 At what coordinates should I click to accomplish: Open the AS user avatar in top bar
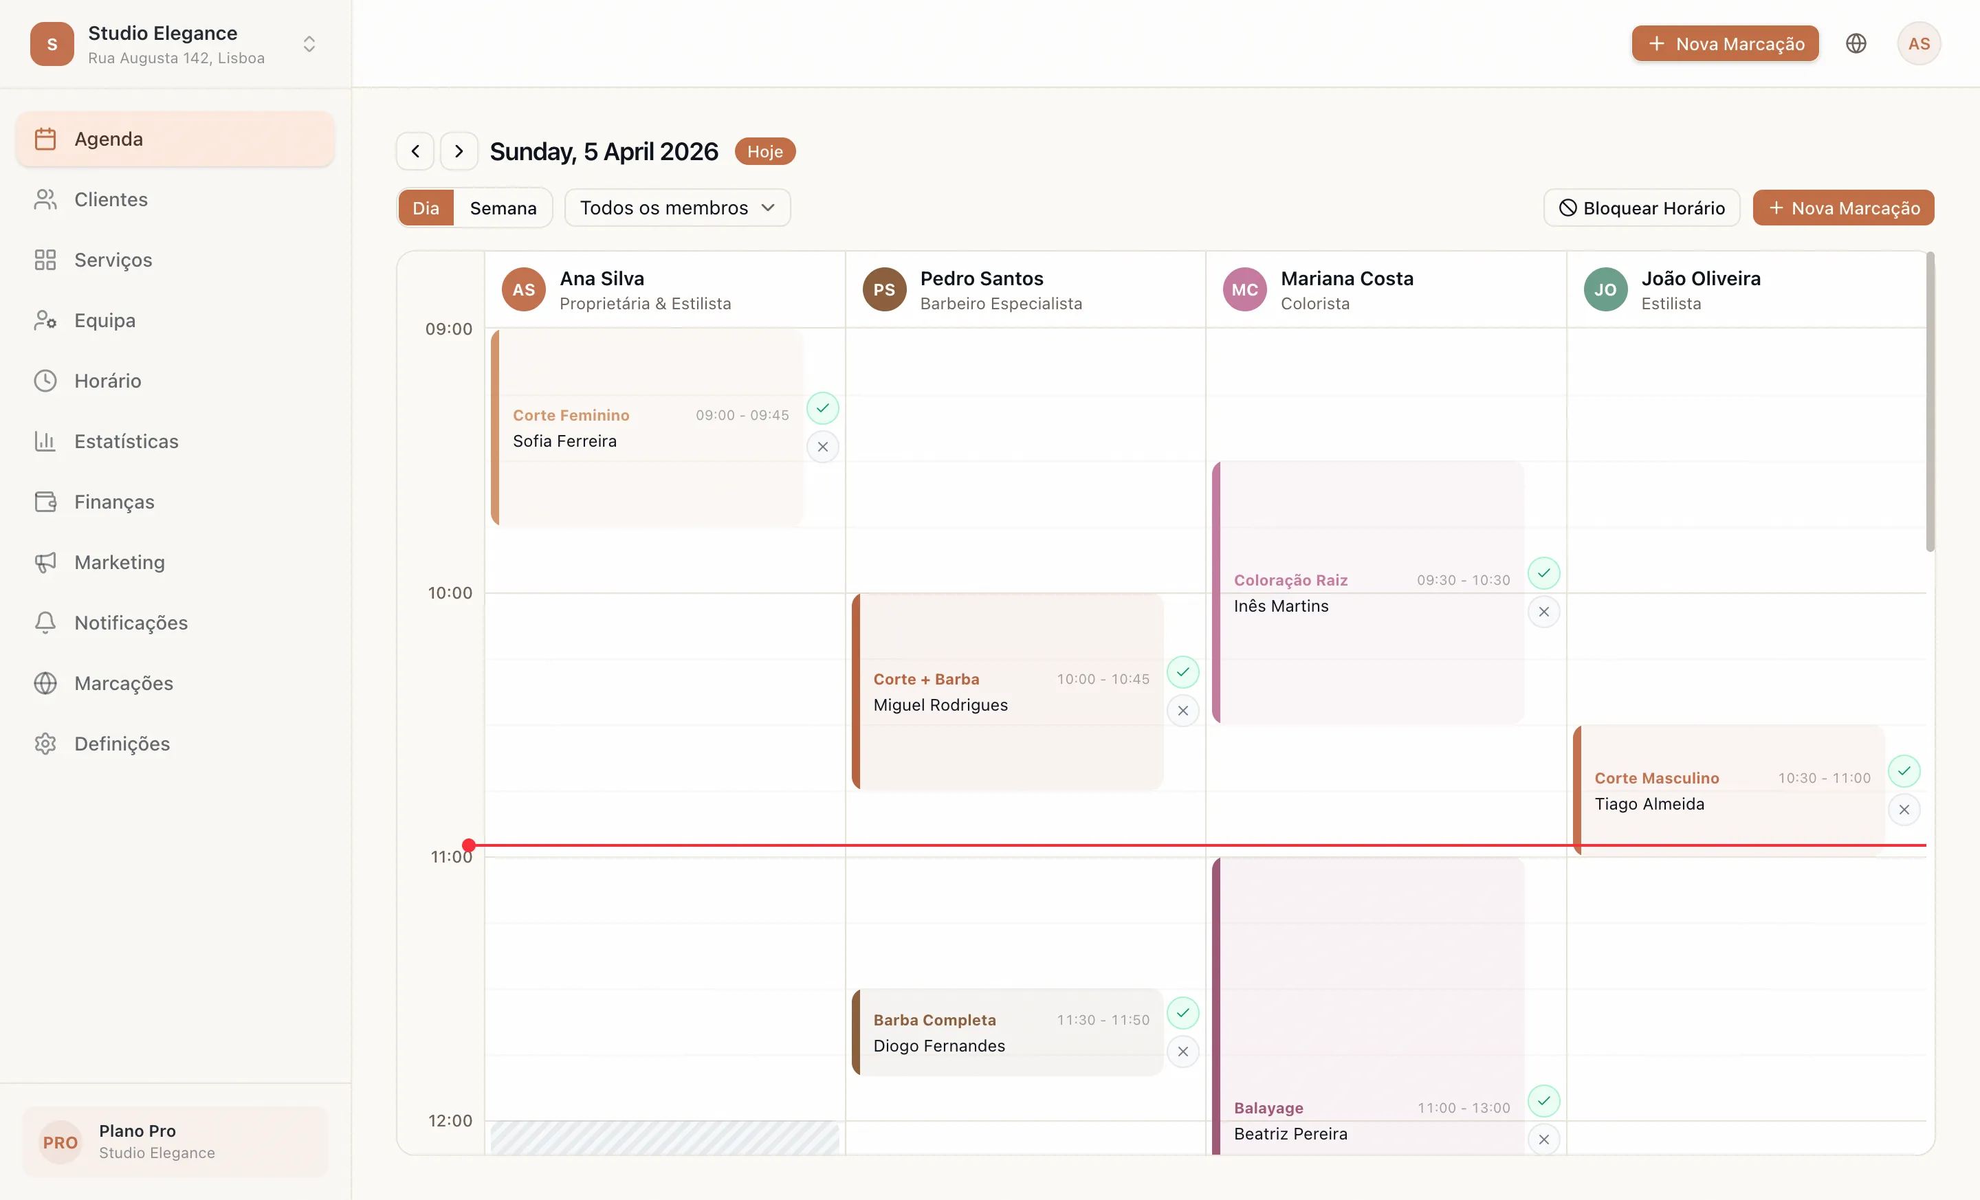[1919, 43]
